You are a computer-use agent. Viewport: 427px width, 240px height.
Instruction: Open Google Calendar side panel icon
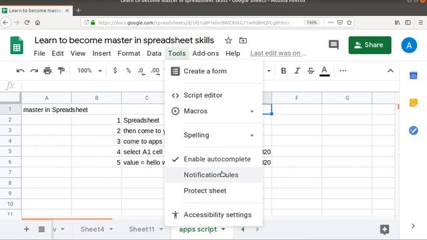[x=414, y=75]
